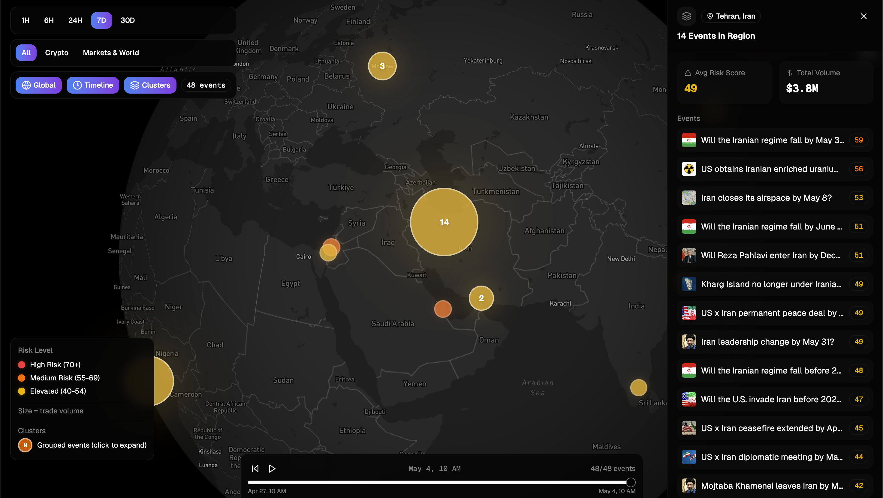
Task: Close the Tehran region panel
Action: (863, 16)
